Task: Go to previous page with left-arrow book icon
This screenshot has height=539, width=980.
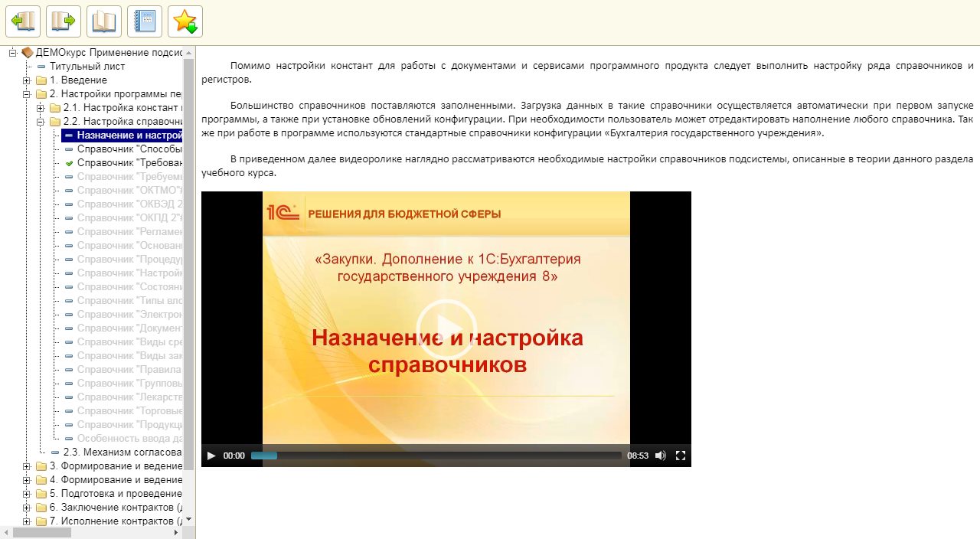Action: pos(23,21)
